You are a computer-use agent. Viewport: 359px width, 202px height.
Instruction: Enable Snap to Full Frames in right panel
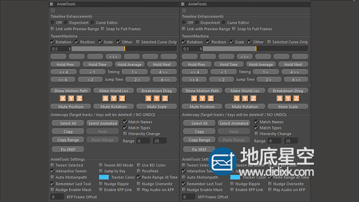tap(234, 29)
